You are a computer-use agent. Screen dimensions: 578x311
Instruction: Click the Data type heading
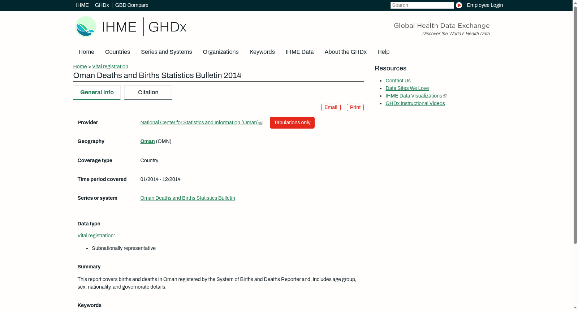coord(89,224)
